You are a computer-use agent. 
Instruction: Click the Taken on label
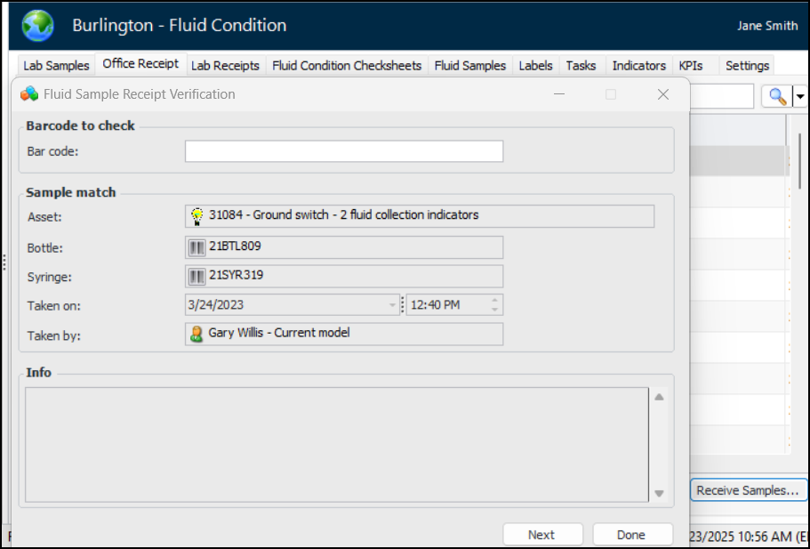tap(53, 306)
